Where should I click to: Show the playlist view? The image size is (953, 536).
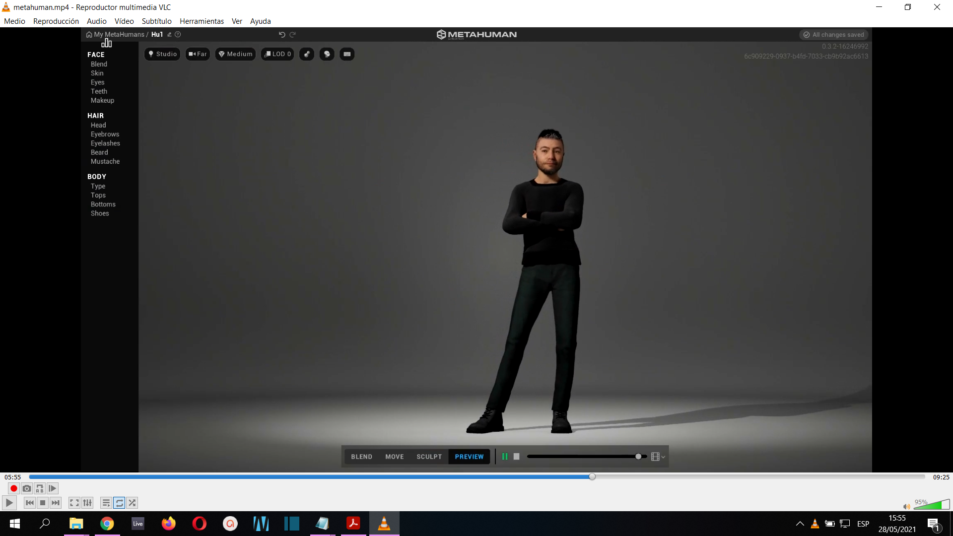(x=106, y=503)
